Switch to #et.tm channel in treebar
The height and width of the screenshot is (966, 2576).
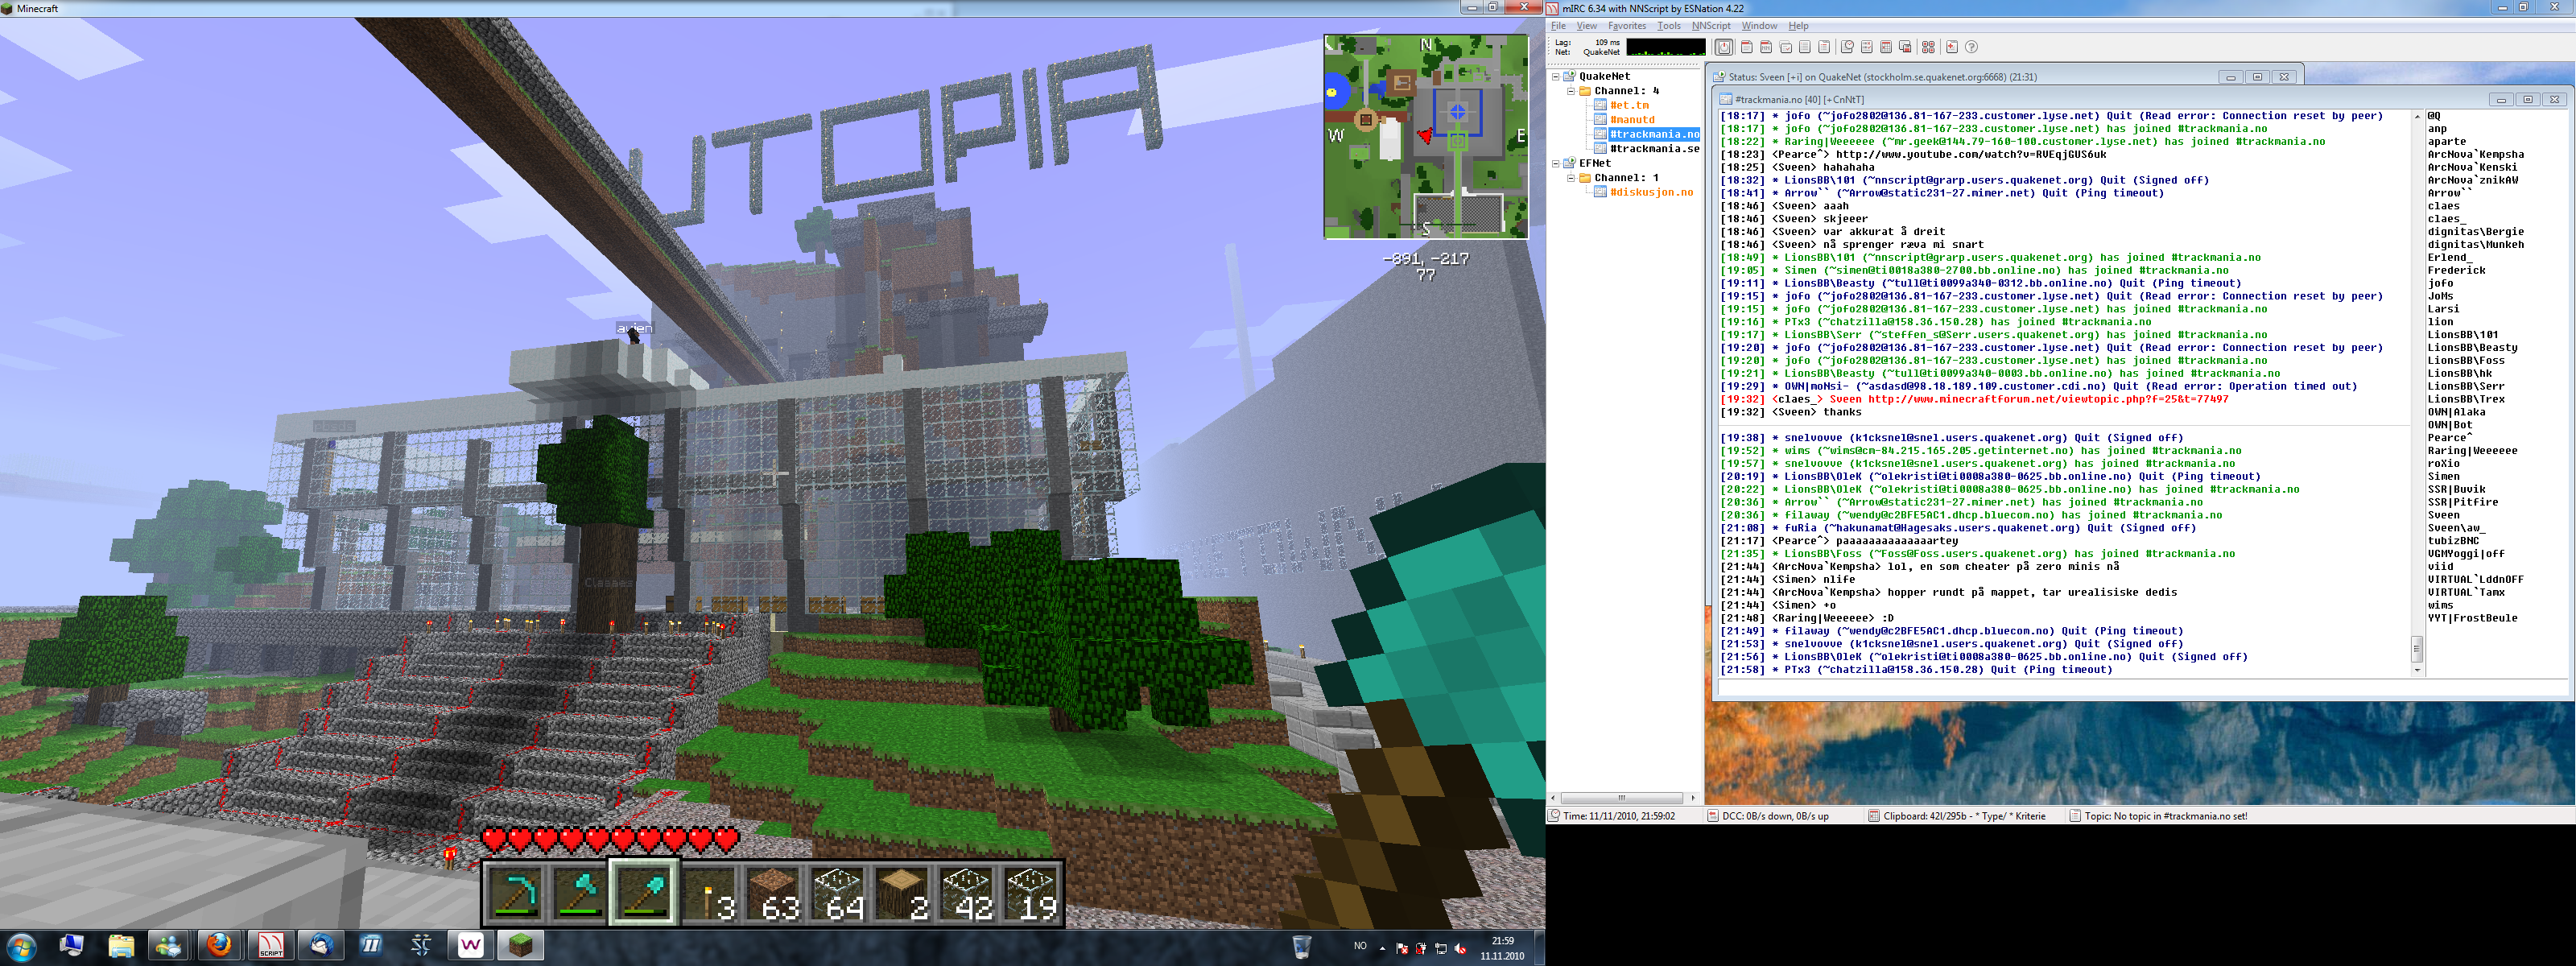[x=1629, y=105]
